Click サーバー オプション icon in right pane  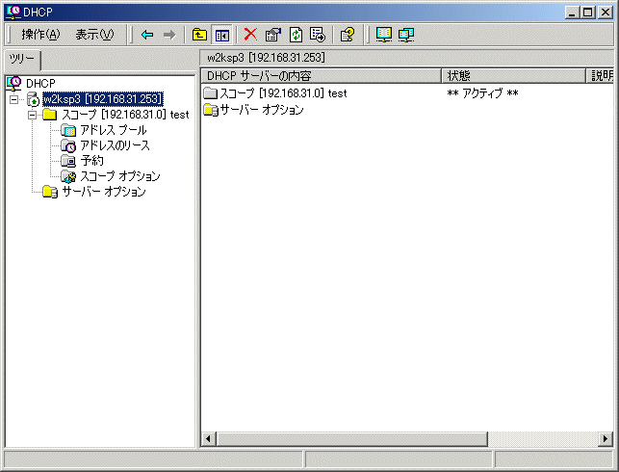211,110
